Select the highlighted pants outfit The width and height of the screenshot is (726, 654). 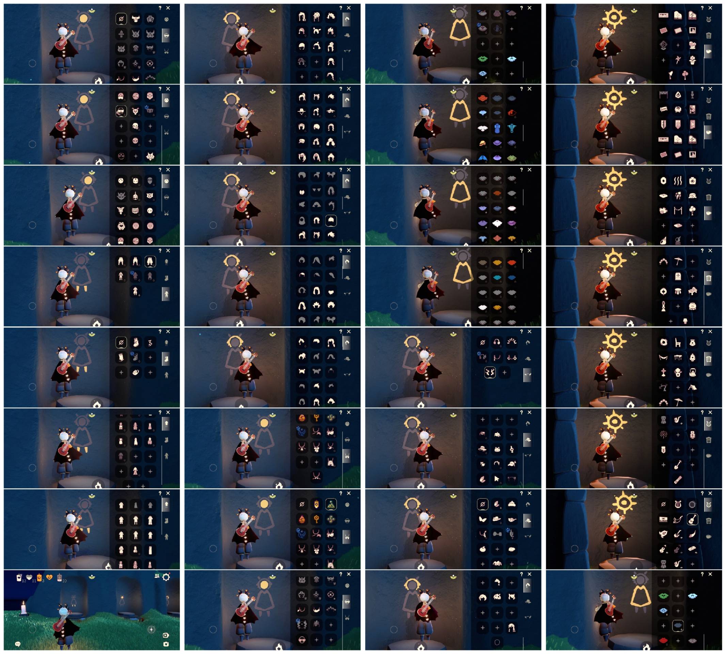coord(150,262)
